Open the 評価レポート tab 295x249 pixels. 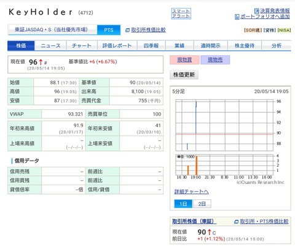(x=117, y=45)
